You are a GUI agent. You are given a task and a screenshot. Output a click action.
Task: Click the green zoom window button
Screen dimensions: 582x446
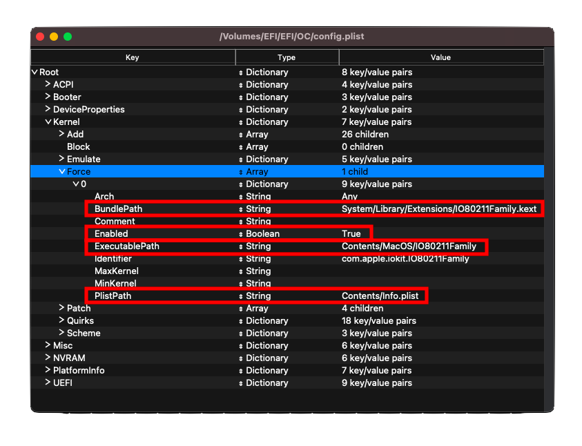point(68,37)
